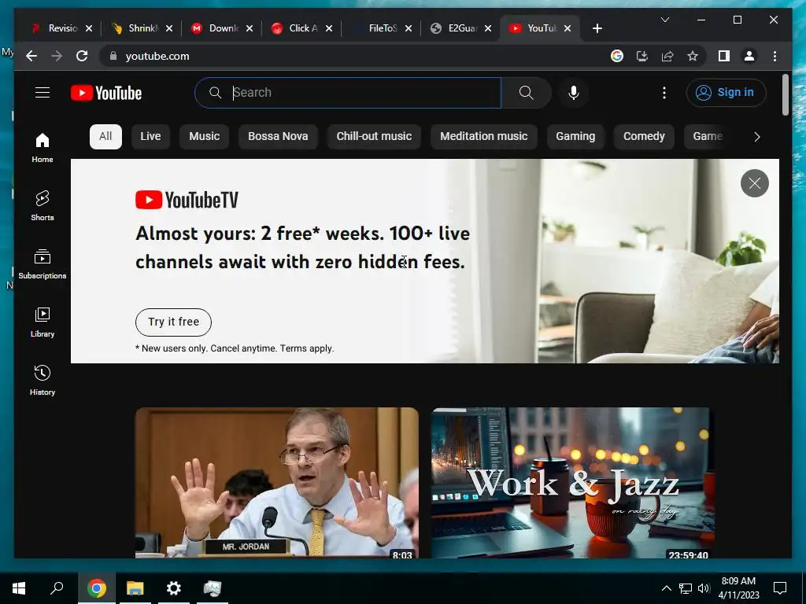Select the Gaming filter chip

pyautogui.click(x=575, y=137)
